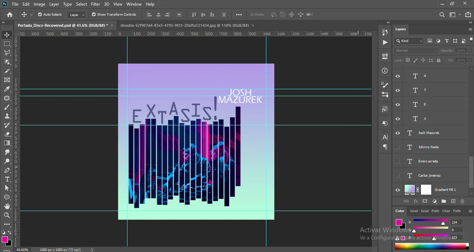Hide the Gradient Fill 1 layer
The image size is (474, 252).
pos(398,190)
